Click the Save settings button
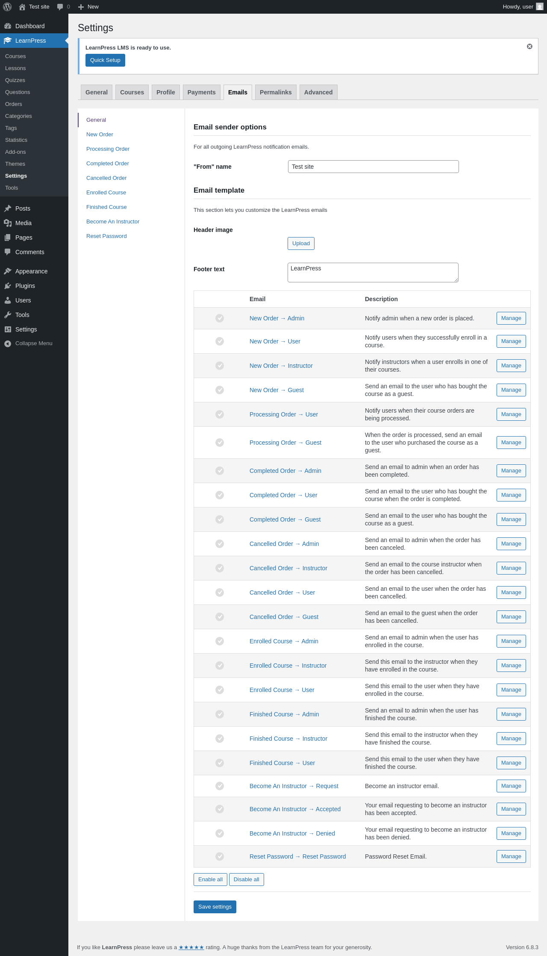The image size is (547, 956). (x=215, y=907)
